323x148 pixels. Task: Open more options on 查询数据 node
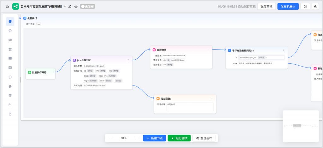coord(208,50)
